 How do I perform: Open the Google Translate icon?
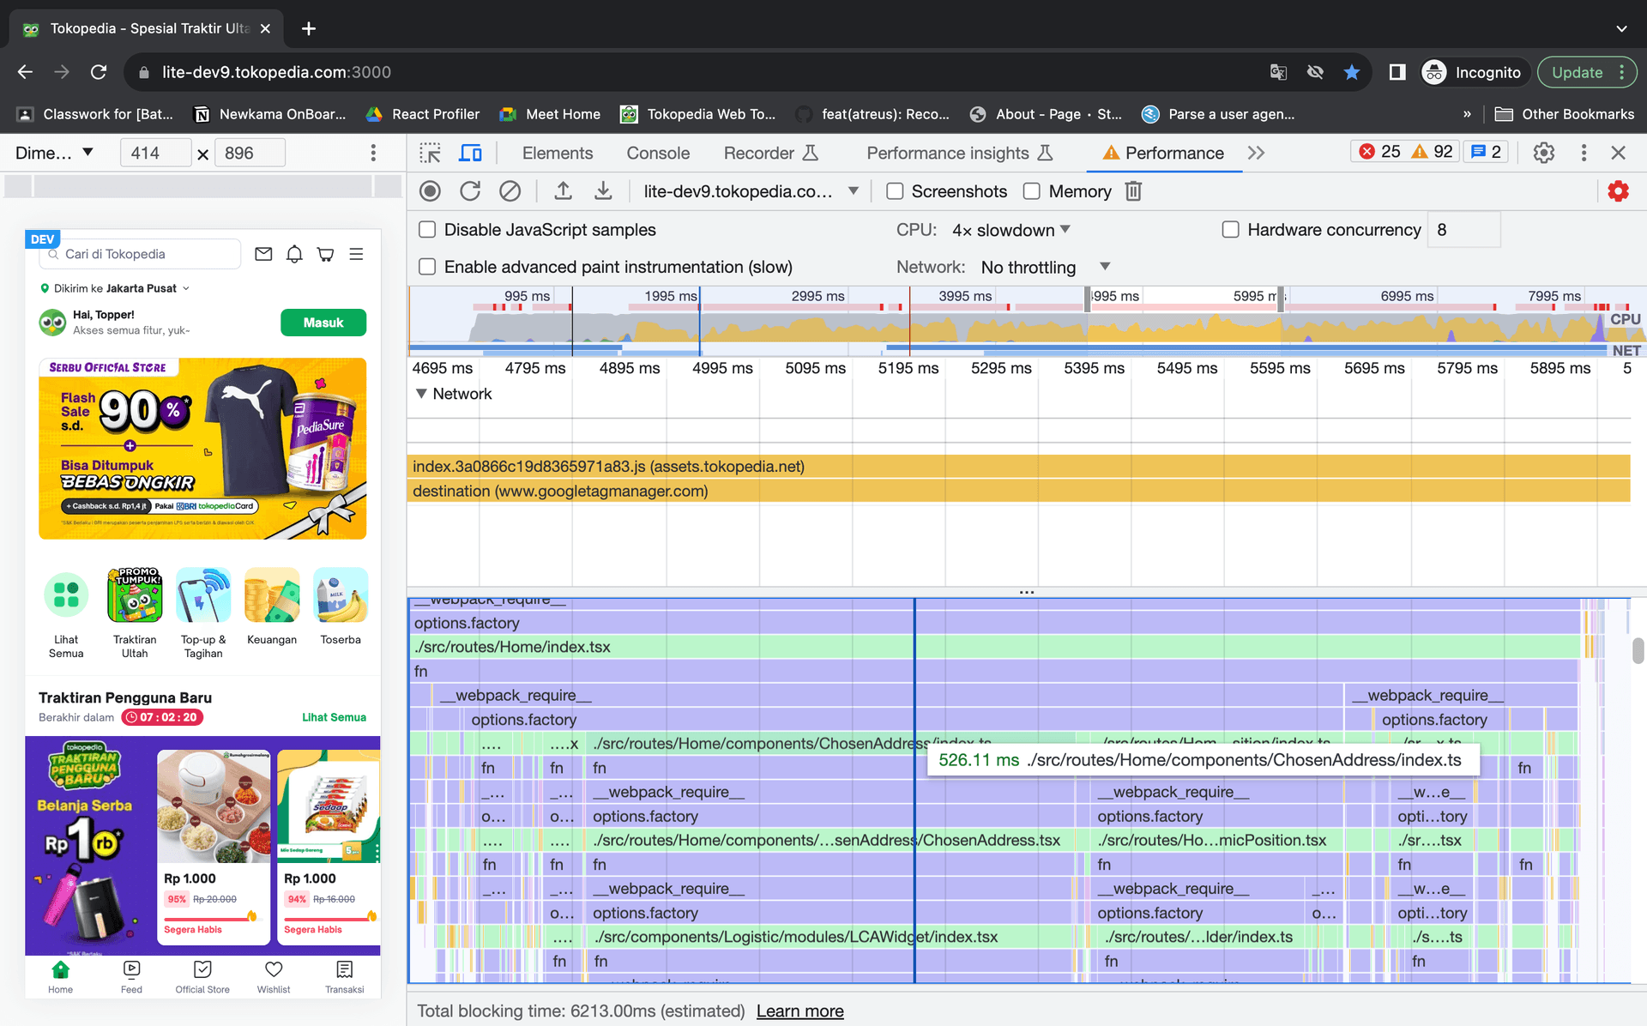tap(1278, 72)
